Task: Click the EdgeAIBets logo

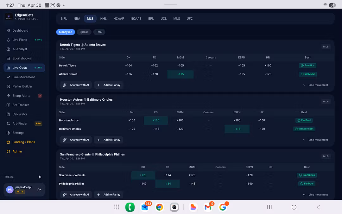Action: 9,16
